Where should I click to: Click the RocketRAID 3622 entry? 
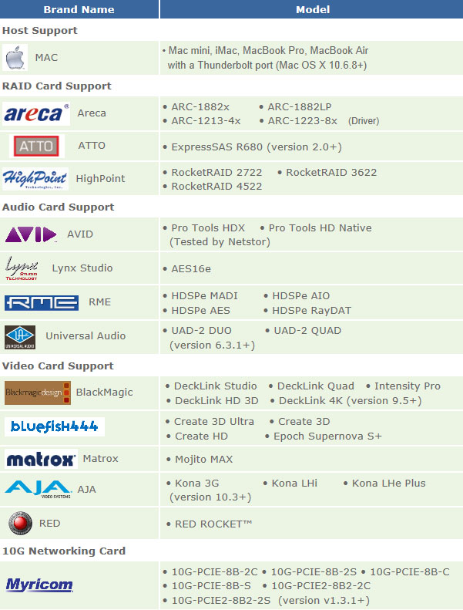coord(331,172)
